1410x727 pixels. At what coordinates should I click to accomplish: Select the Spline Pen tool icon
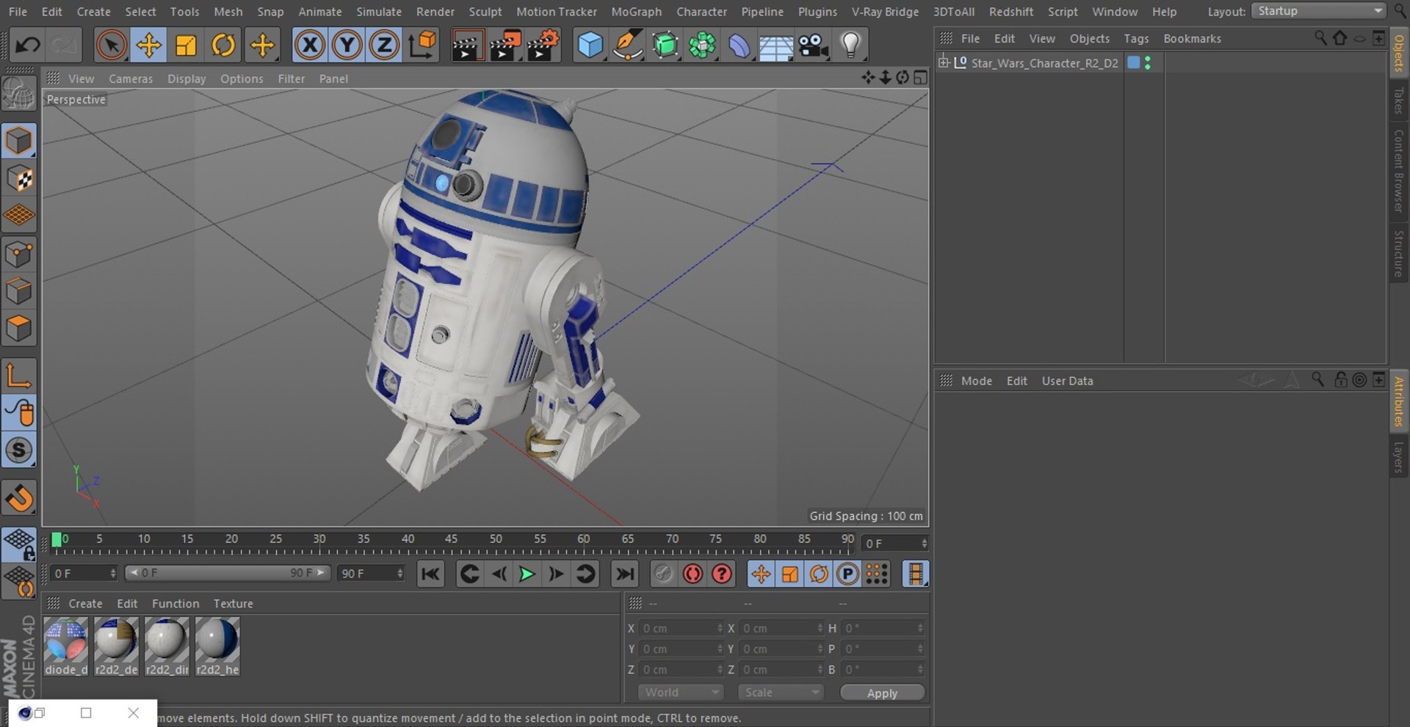point(628,45)
